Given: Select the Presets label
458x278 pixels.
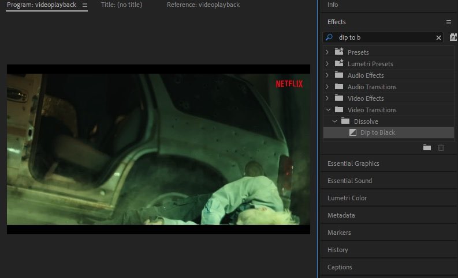Looking at the screenshot, I should (x=358, y=52).
